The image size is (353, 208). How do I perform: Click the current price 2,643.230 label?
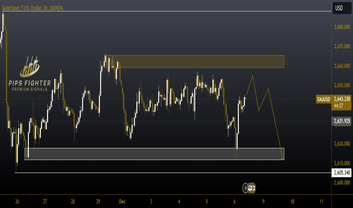point(342,99)
